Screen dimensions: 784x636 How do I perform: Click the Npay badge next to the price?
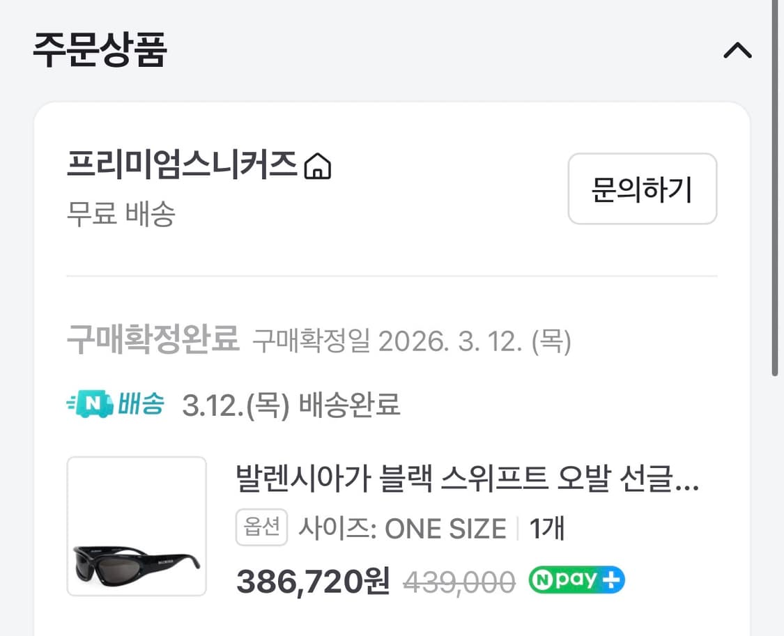576,579
